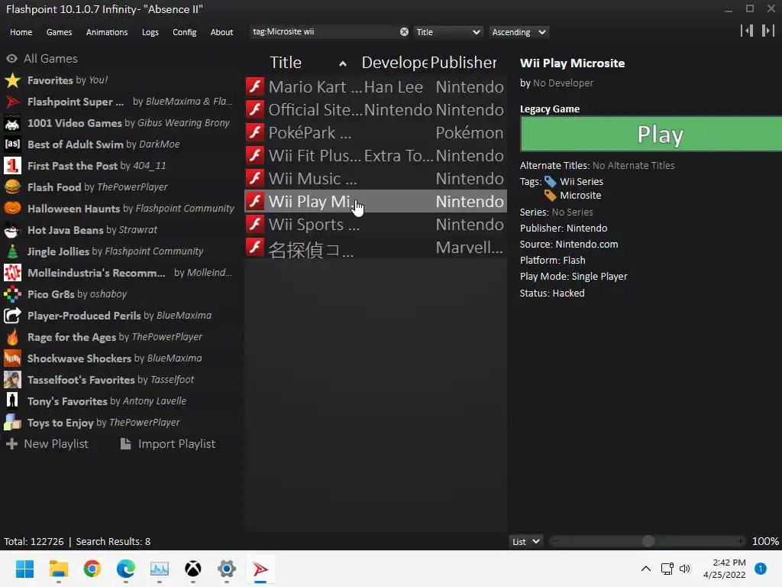The width and height of the screenshot is (782, 587).
Task: Open Windows Start menu on taskbar
Action: pyautogui.click(x=24, y=569)
